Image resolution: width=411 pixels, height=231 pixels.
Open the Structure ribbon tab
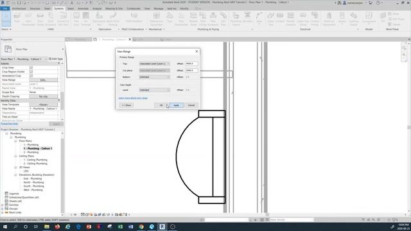[x=35, y=8]
